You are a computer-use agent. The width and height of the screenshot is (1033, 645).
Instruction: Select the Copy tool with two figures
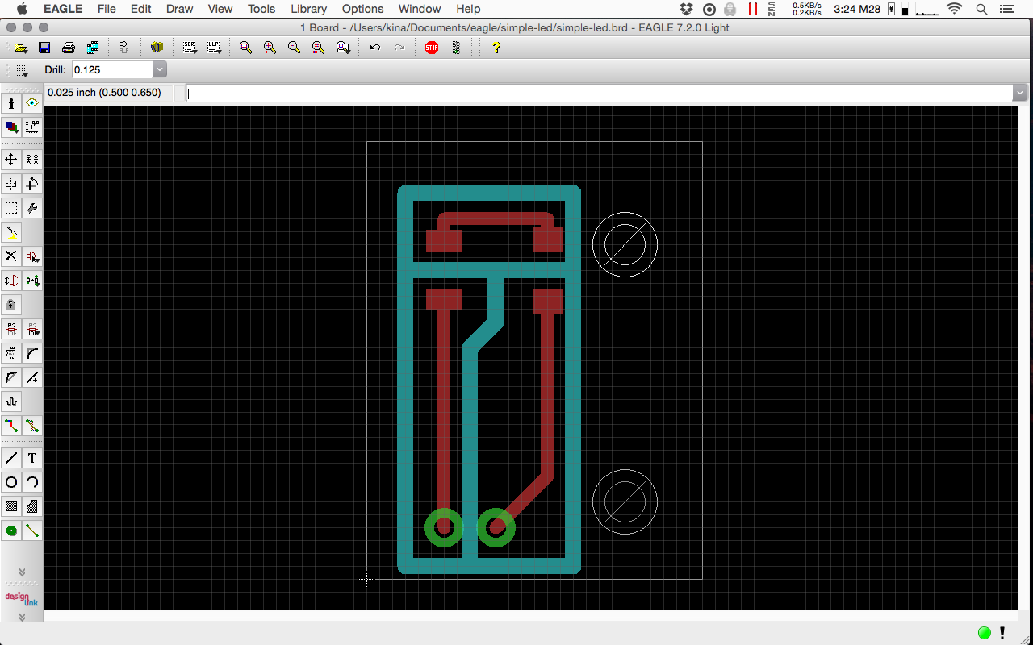(x=32, y=160)
